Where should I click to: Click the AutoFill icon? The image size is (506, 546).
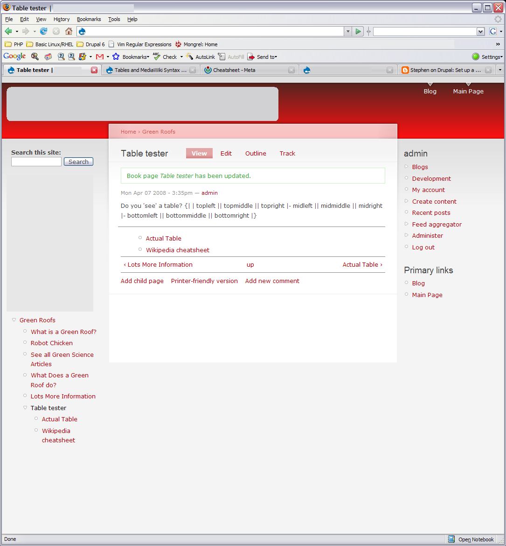click(222, 57)
